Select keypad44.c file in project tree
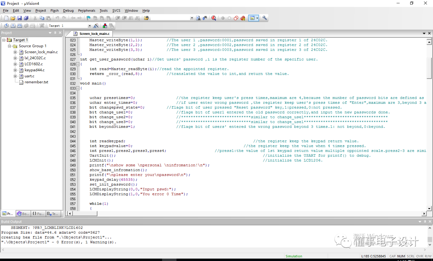This screenshot has width=433, height=261. tap(34, 70)
